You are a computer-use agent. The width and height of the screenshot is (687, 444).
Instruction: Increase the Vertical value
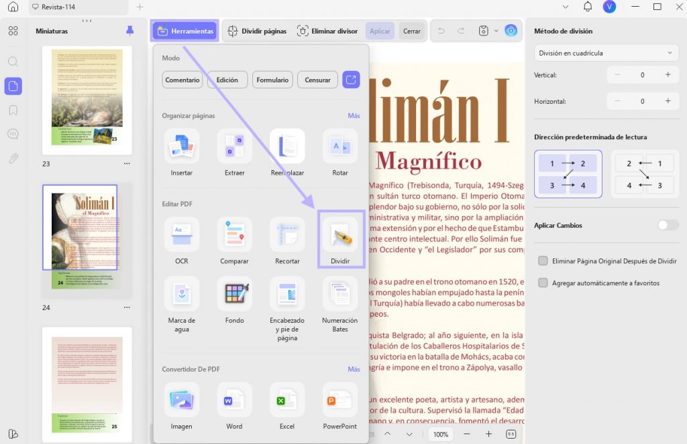pos(668,75)
